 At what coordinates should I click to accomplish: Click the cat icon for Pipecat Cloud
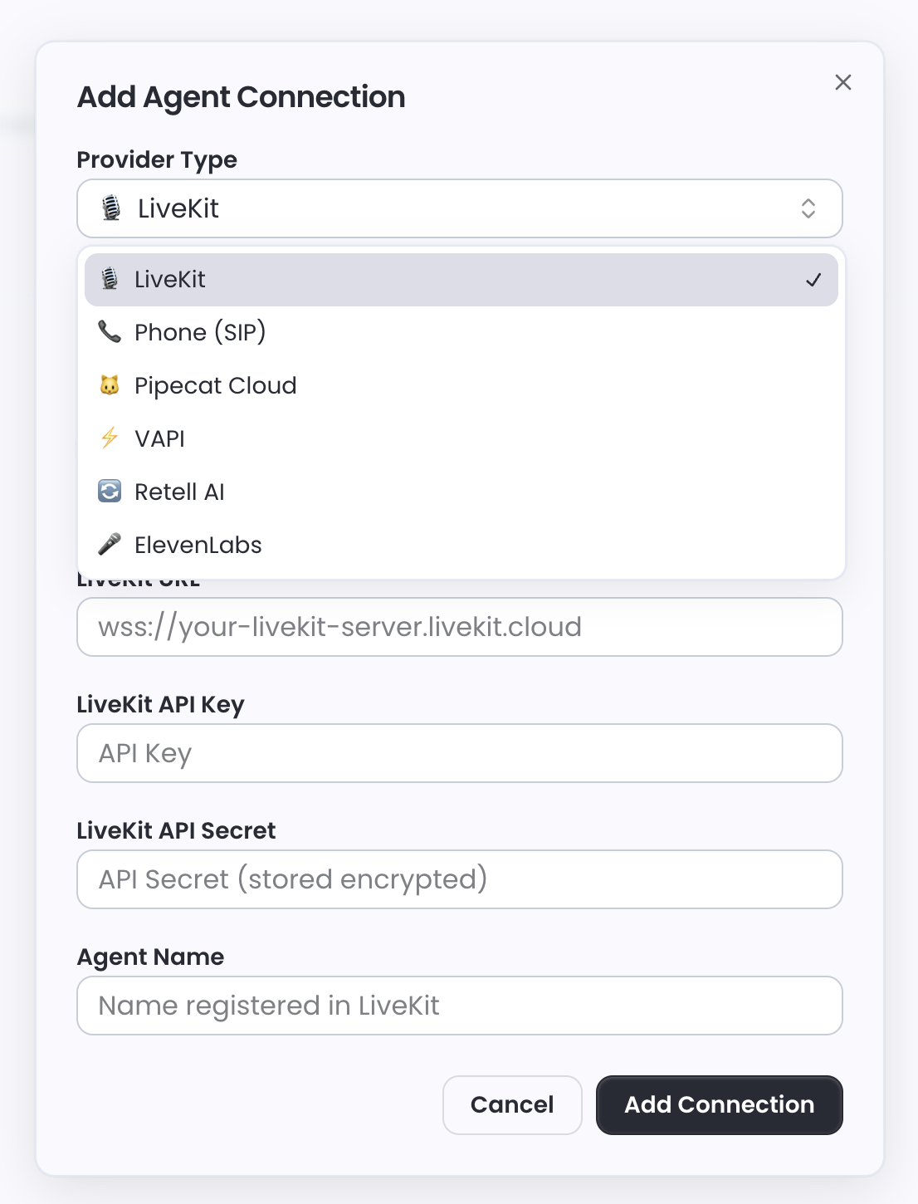point(110,385)
